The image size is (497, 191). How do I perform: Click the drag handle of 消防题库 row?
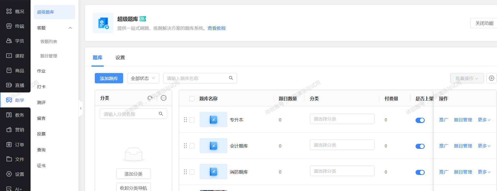coord(185,172)
